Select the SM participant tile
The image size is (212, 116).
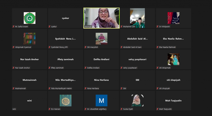coord(137,80)
